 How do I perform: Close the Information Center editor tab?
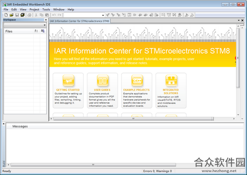(x=242, y=20)
